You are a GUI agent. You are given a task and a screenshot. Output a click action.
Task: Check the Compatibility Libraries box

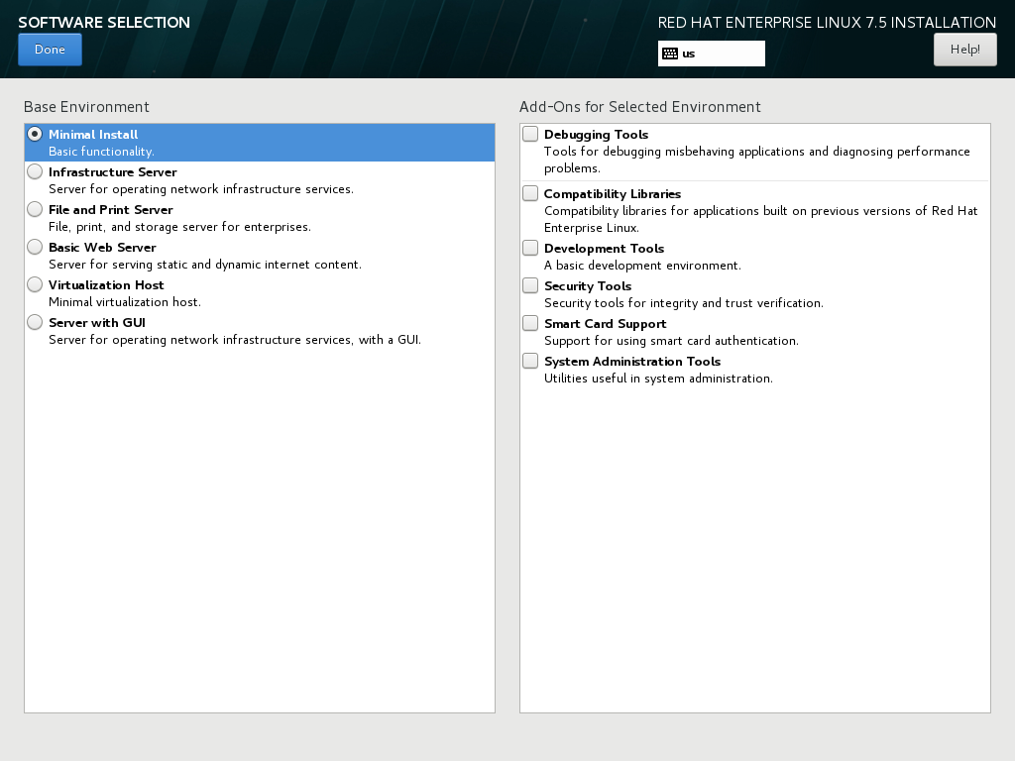(x=529, y=193)
